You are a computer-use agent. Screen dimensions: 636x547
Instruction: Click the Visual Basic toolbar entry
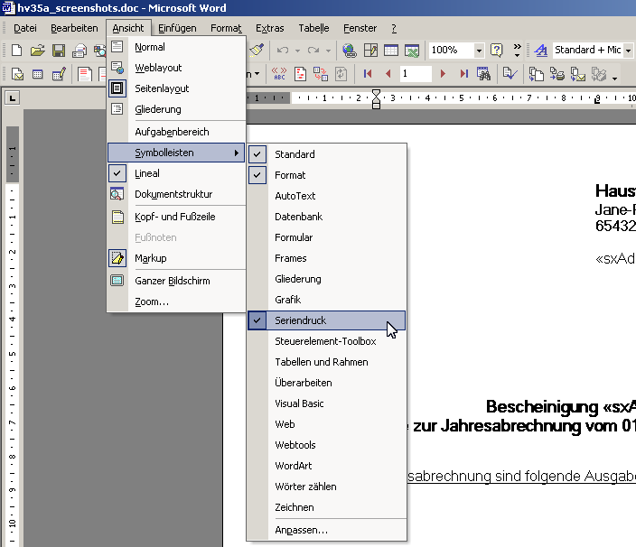326,403
